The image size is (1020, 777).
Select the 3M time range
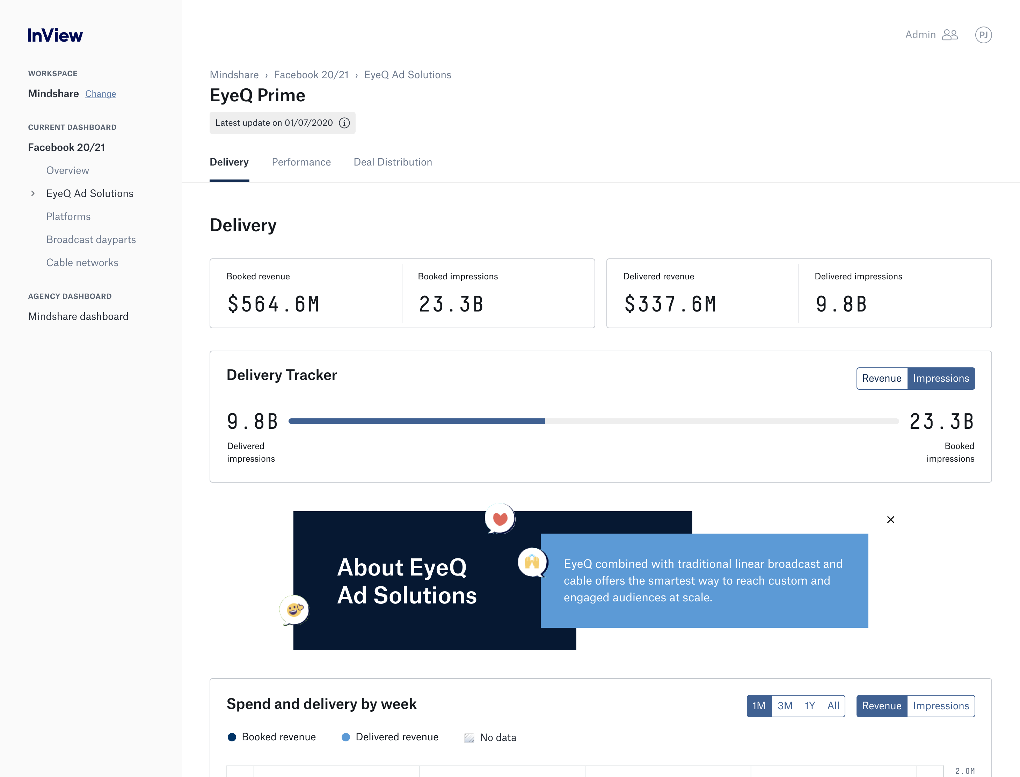point(785,706)
